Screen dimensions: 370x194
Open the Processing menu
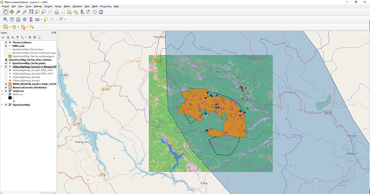point(106,6)
